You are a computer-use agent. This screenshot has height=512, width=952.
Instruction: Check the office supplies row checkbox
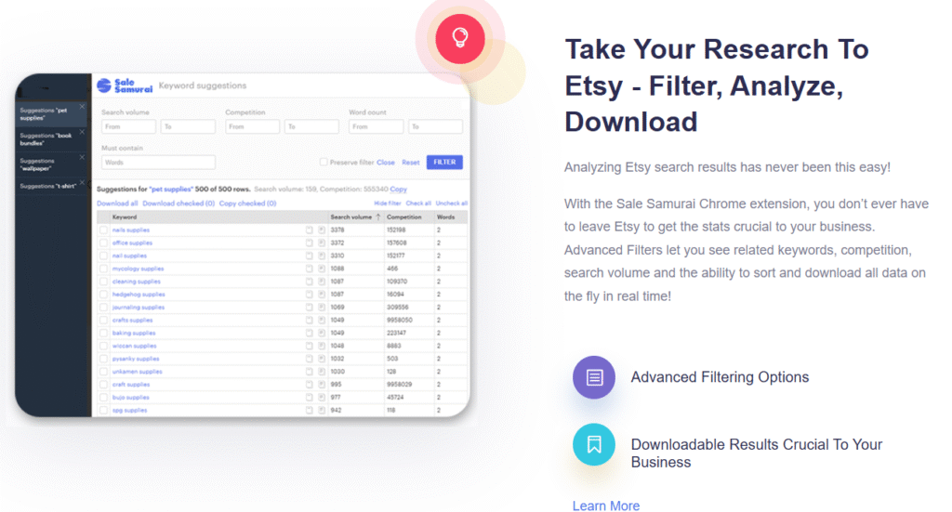104,243
